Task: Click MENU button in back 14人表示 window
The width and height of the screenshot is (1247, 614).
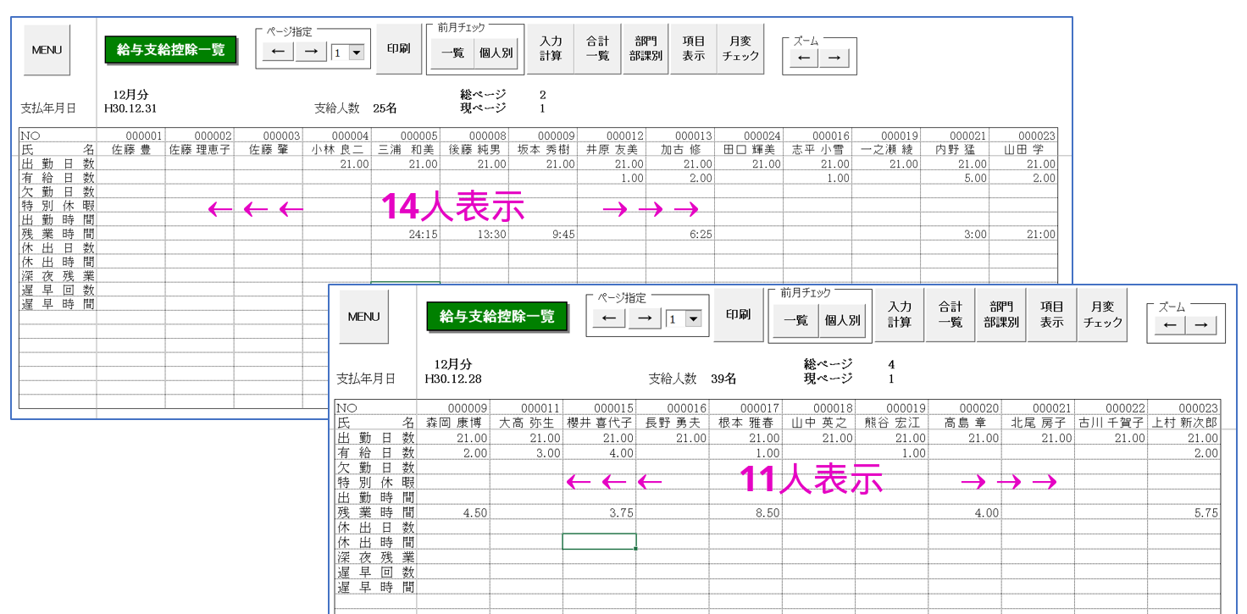Action: tap(47, 50)
